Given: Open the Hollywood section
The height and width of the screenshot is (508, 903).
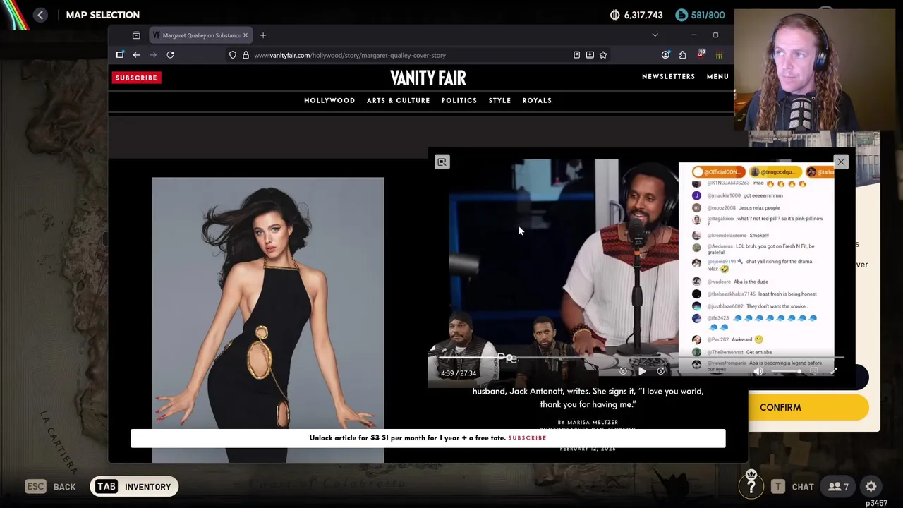Looking at the screenshot, I should pos(329,100).
